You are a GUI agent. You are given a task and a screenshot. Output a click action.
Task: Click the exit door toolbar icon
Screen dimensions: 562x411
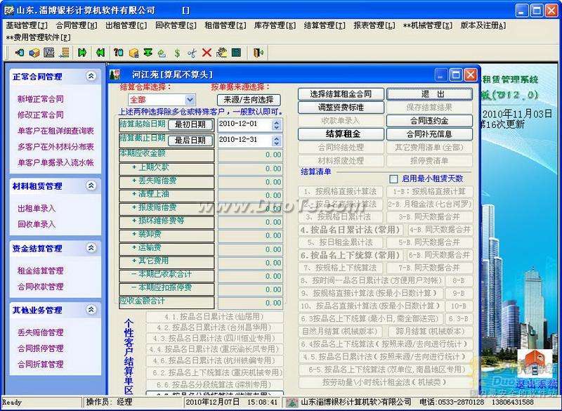259,53
